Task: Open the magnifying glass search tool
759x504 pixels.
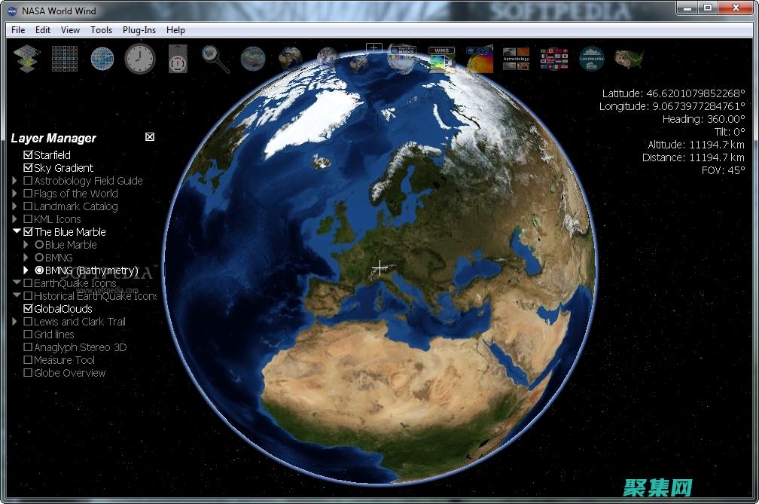Action: 215,59
